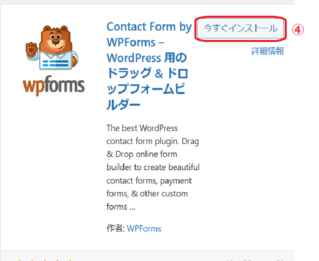Click the gray card footer bar
Viewport: 319px width, 261px height.
coord(148,256)
